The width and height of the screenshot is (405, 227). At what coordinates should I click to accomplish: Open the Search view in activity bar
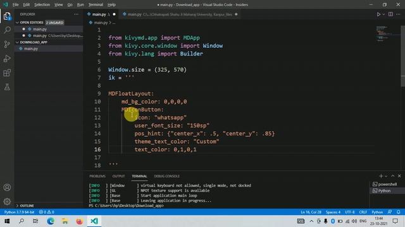(7, 30)
